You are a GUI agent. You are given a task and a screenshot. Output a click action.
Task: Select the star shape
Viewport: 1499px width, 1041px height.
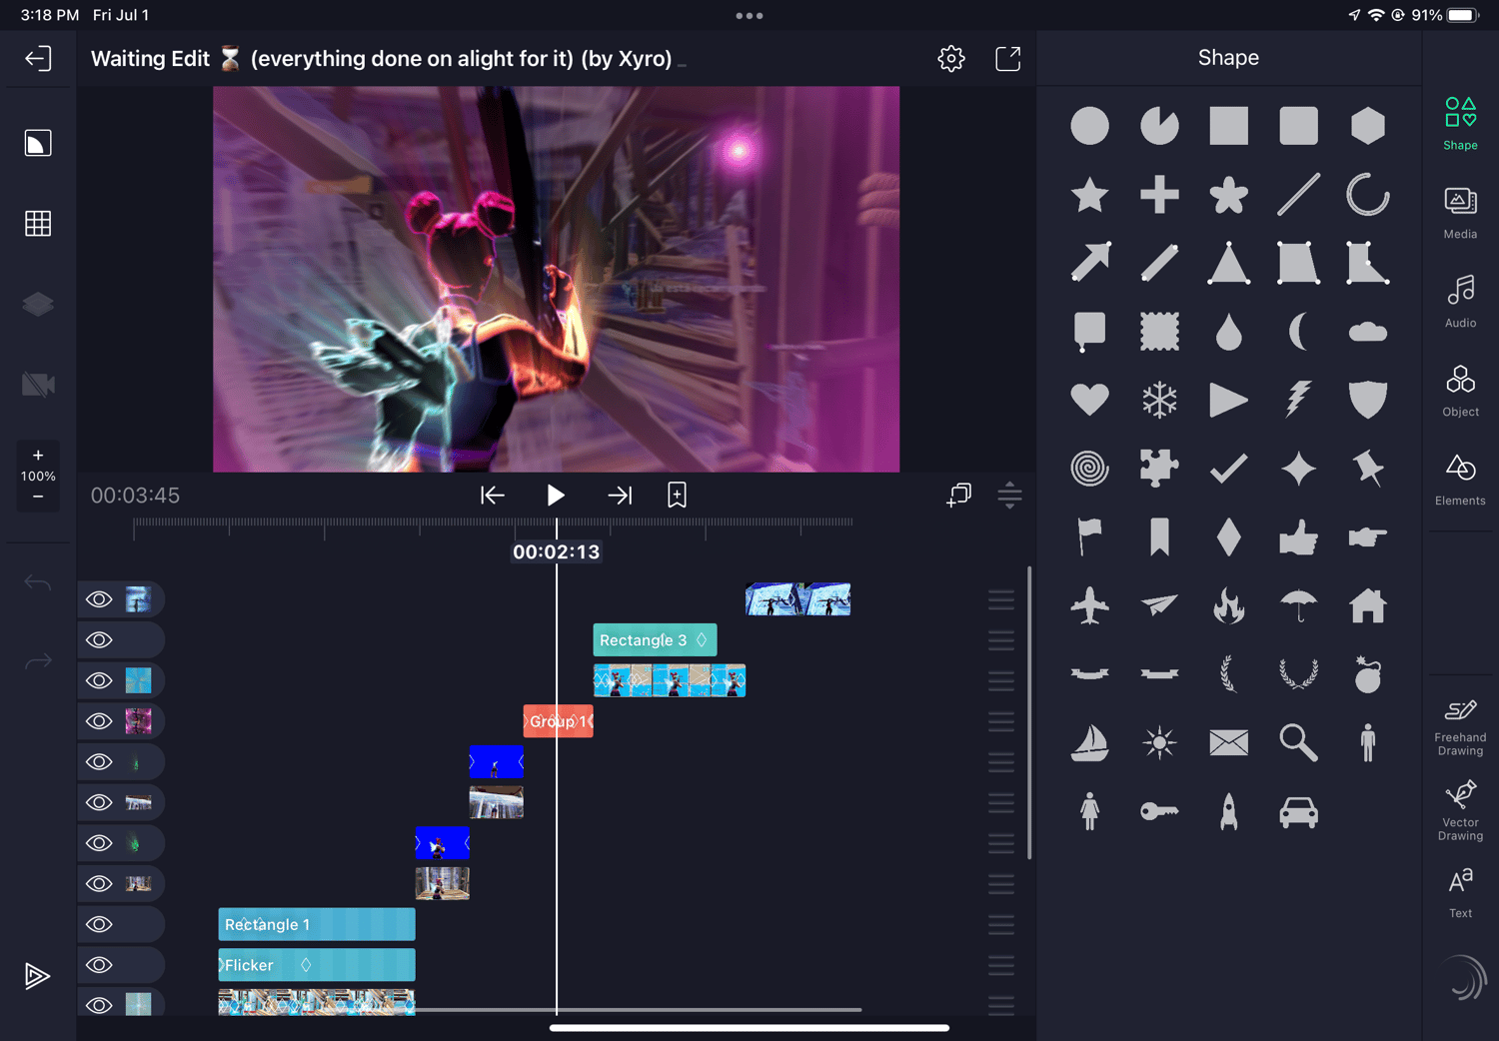(x=1089, y=195)
